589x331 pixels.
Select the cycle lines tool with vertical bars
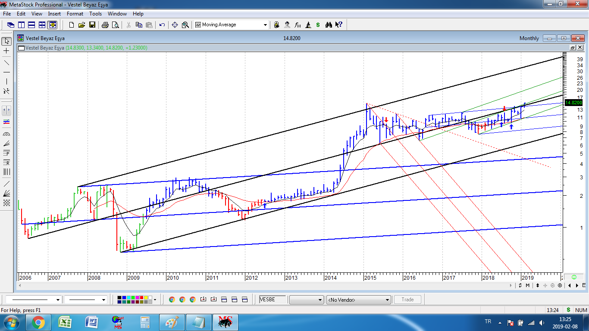pyautogui.click(x=6, y=172)
